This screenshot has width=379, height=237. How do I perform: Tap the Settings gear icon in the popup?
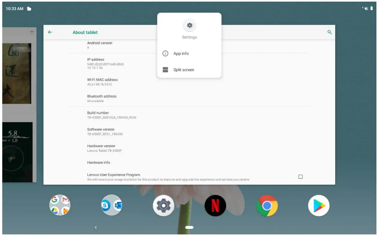189,25
